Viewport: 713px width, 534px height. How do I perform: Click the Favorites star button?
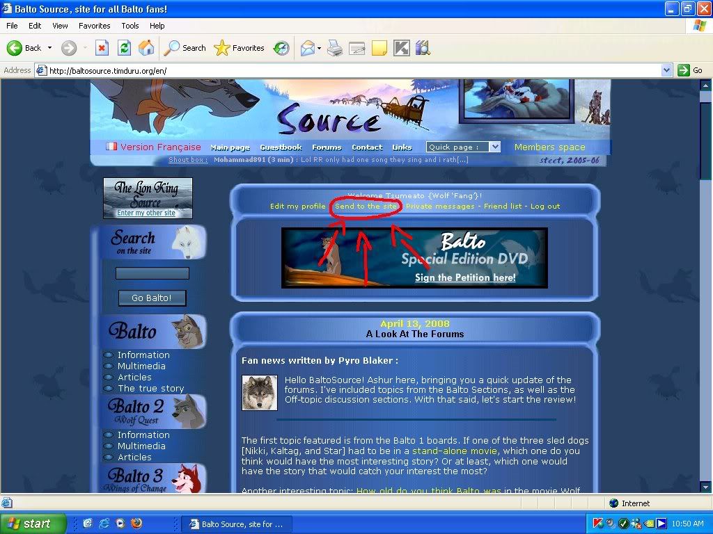coord(239,48)
